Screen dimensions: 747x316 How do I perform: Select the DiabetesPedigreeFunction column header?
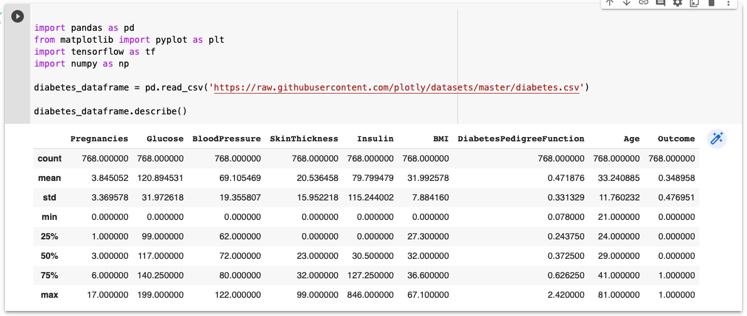pos(521,139)
